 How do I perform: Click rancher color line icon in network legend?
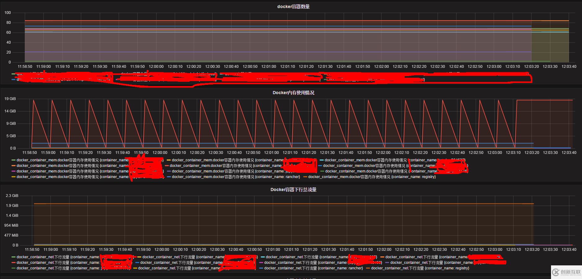pyautogui.click(x=261, y=268)
